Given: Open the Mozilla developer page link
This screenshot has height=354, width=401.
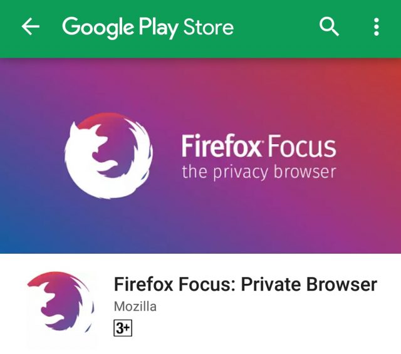Looking at the screenshot, I should (135, 306).
